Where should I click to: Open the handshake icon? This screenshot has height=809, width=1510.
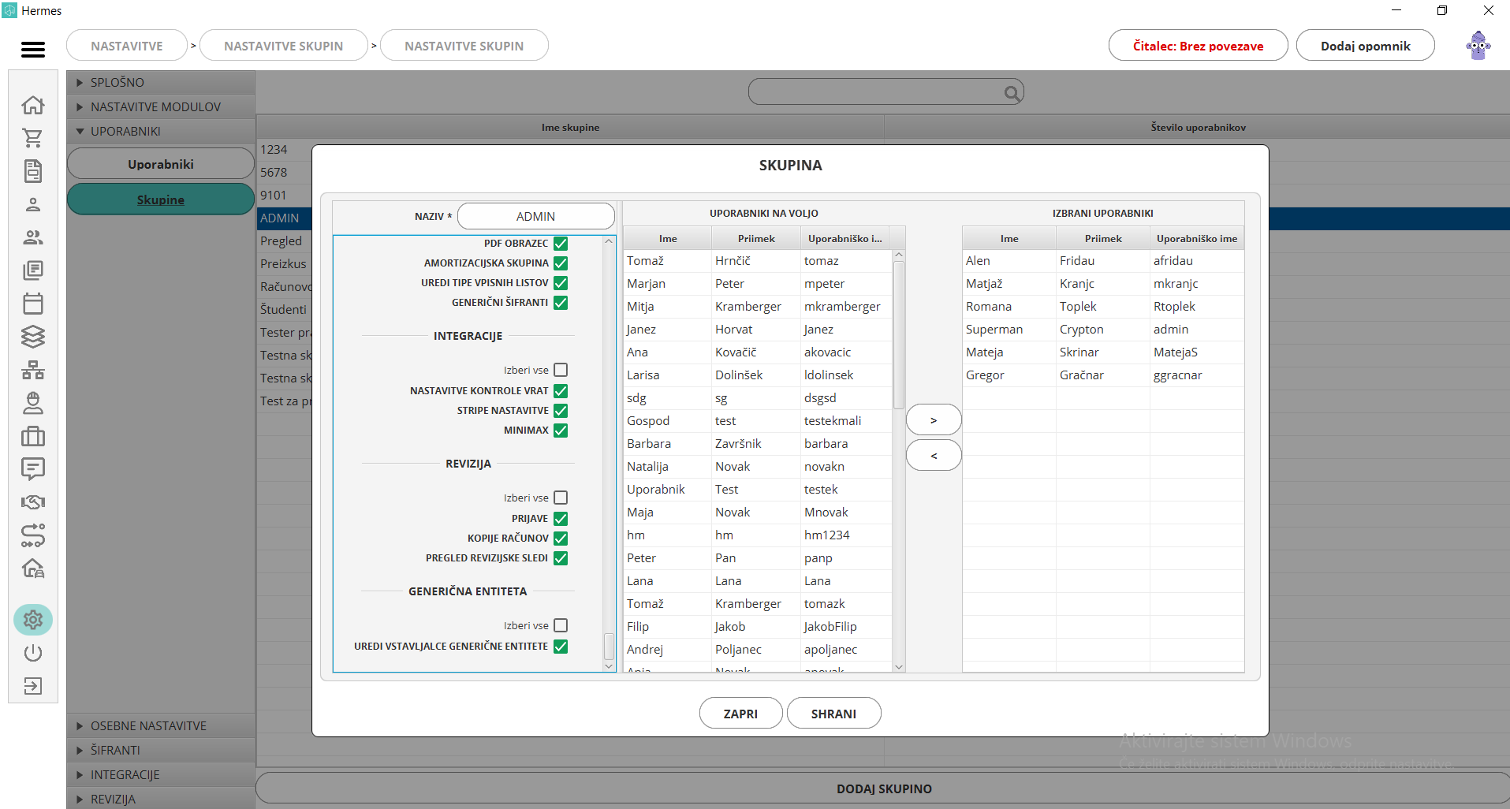pos(33,502)
